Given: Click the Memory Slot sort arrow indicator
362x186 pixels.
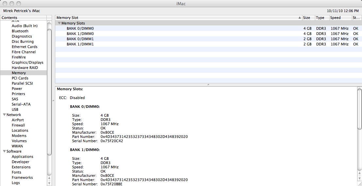Looking at the screenshot, I should coord(300,18).
